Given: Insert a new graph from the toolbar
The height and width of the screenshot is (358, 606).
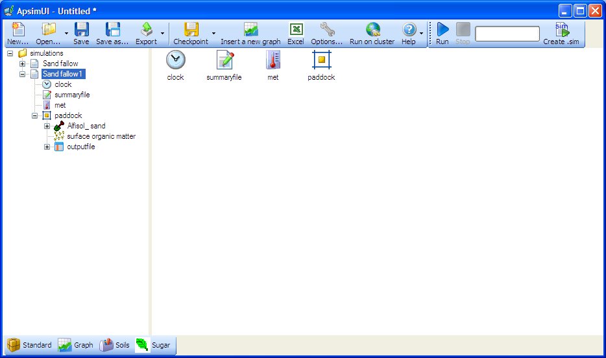Looking at the screenshot, I should click(251, 30).
